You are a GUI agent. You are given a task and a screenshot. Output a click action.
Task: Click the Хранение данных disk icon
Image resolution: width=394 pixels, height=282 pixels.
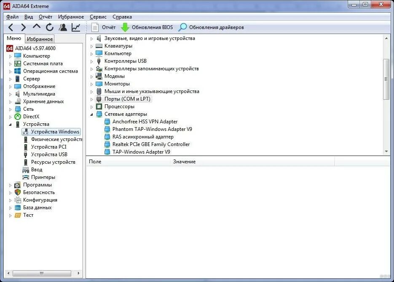[x=18, y=101]
